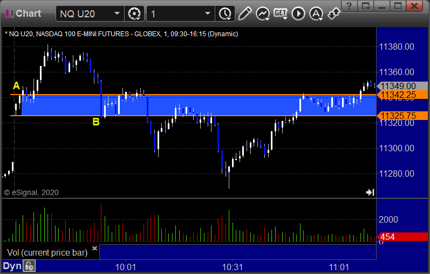Maximize the chart window

coord(398,6)
